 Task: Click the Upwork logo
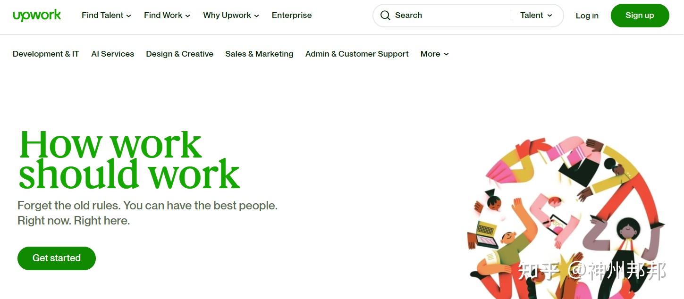coord(37,16)
